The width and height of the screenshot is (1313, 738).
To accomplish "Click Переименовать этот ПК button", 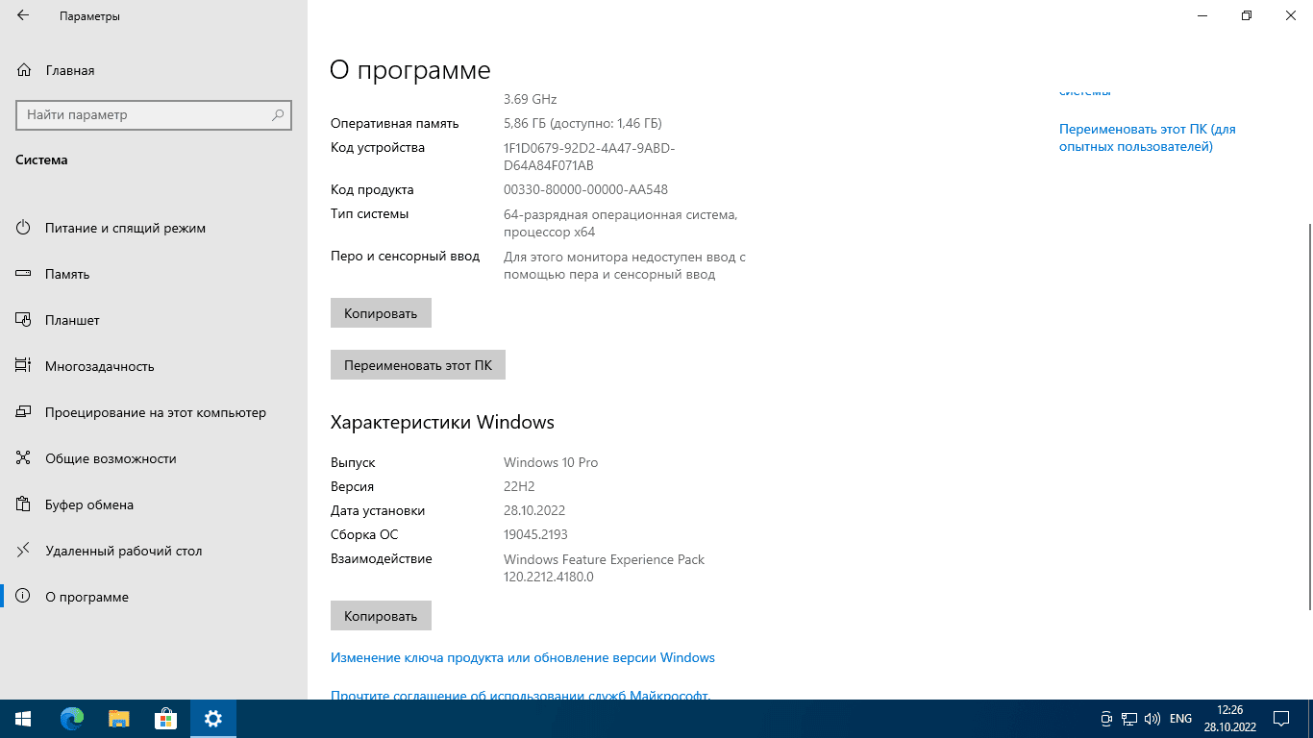I will [418, 365].
